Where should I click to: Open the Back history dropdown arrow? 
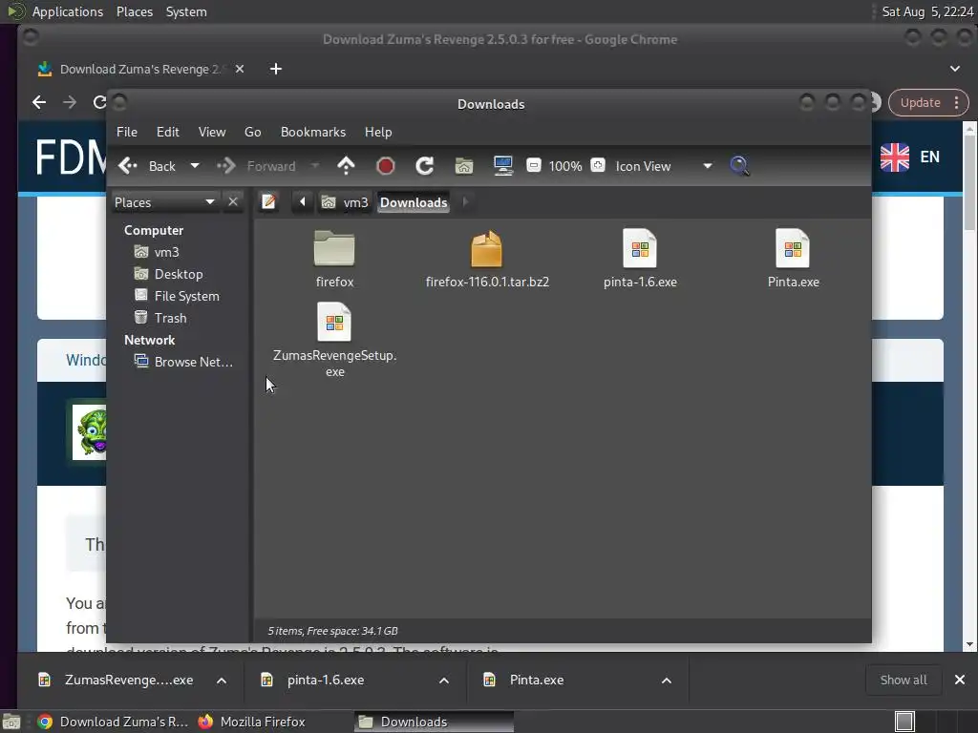click(195, 166)
